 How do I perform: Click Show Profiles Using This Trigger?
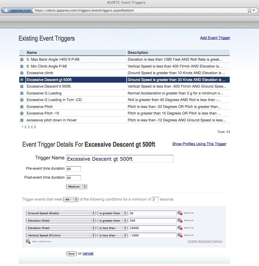pyautogui.click(x=199, y=144)
